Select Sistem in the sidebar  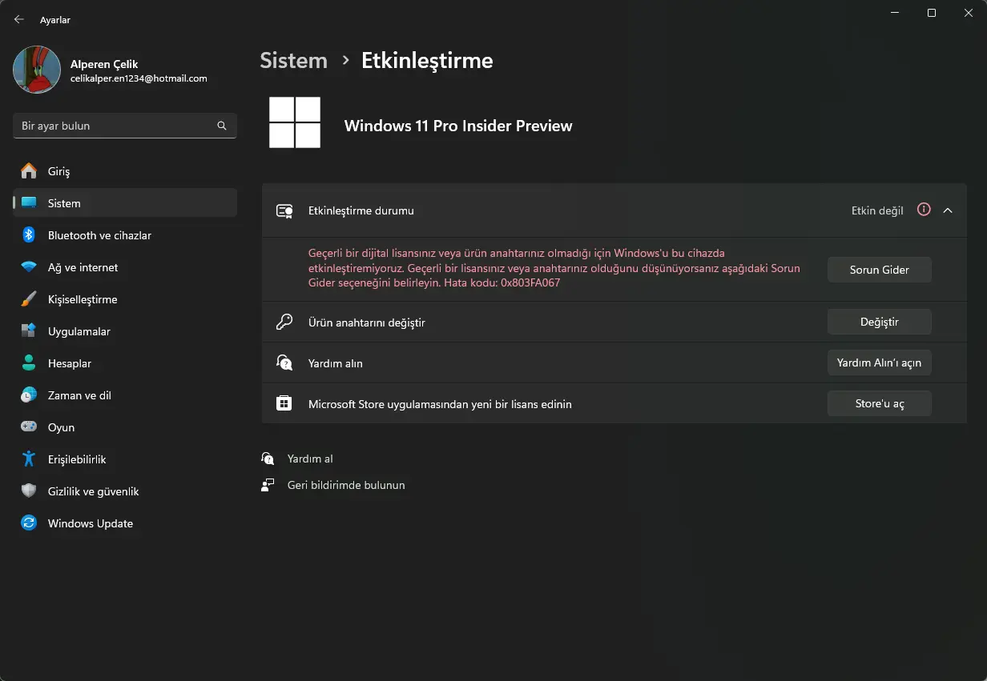[x=125, y=203]
